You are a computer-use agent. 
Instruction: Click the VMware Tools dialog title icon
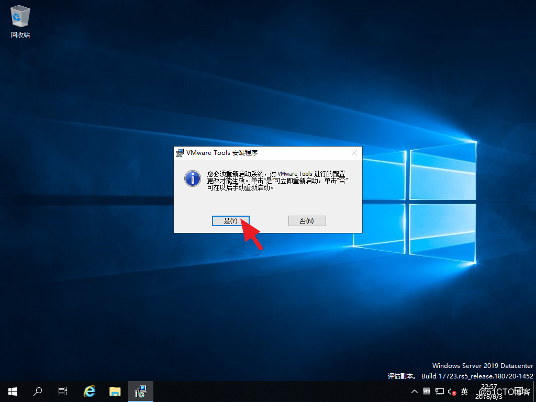[180, 153]
